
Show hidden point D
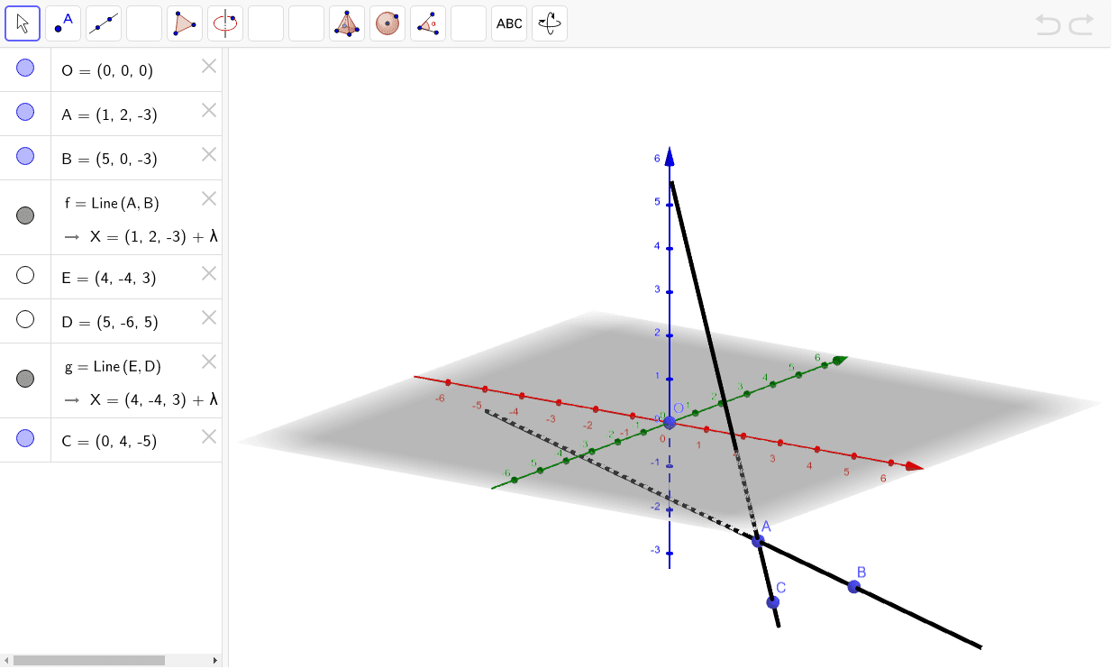(x=25, y=319)
